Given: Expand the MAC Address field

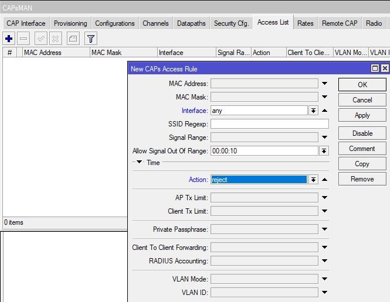Looking at the screenshot, I should tap(324, 84).
